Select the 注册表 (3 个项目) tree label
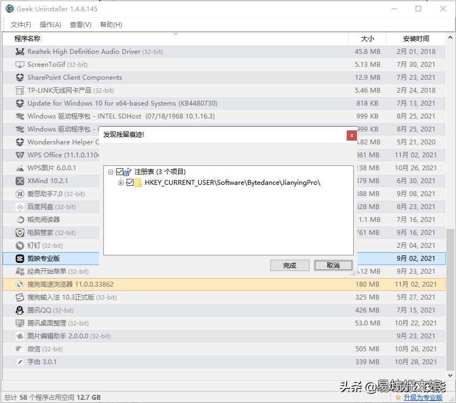The image size is (456, 403). point(160,172)
